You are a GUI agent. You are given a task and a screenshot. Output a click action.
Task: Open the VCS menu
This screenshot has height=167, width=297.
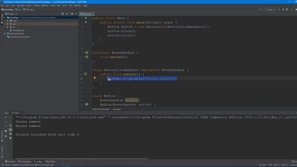pyautogui.click(x=71, y=6)
